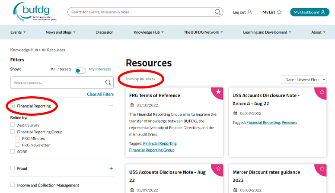Toggle the All Interests / My Interests switch

pyautogui.click(x=80, y=70)
